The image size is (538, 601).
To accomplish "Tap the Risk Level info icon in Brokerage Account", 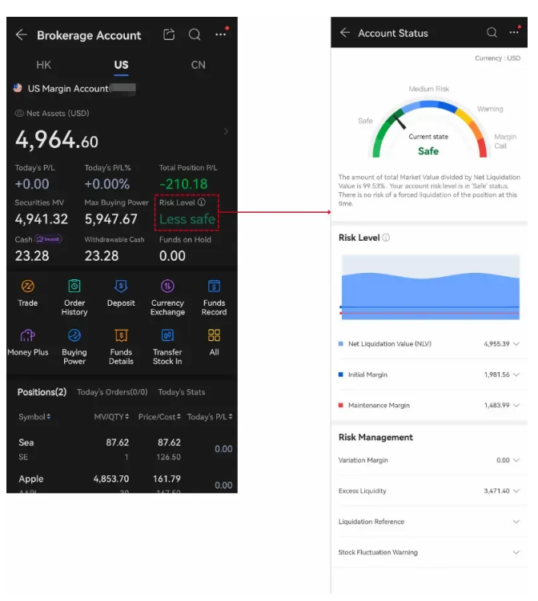I will point(202,202).
